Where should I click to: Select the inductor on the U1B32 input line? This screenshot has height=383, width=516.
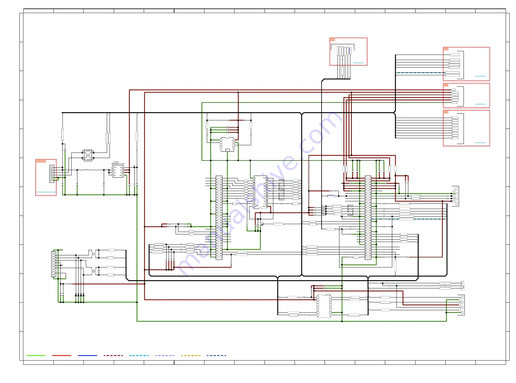[87, 170]
